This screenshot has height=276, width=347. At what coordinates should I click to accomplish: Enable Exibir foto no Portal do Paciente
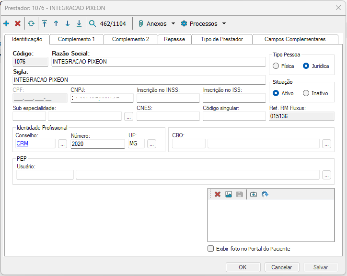[210, 249]
